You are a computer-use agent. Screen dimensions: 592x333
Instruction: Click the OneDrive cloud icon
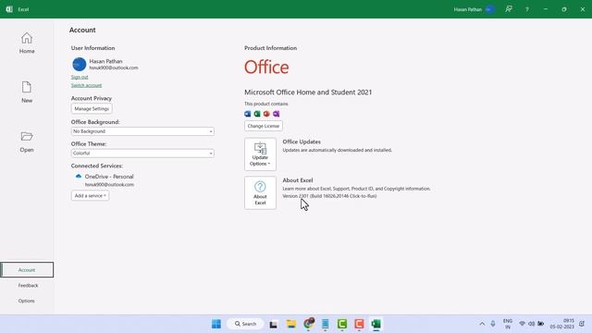[x=79, y=177]
